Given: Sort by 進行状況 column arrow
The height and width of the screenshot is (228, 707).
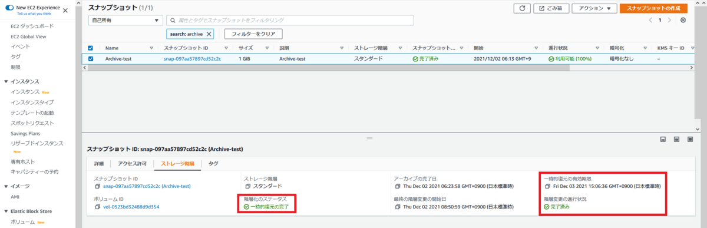Looking at the screenshot, I should (x=598, y=48).
